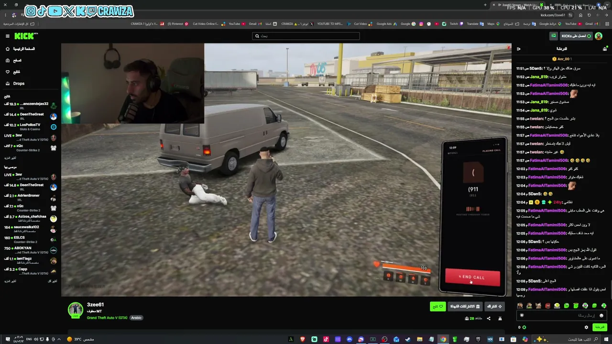This screenshot has width=612, height=344.
Task: Click the green follow button with heart
Action: pyautogui.click(x=438, y=306)
